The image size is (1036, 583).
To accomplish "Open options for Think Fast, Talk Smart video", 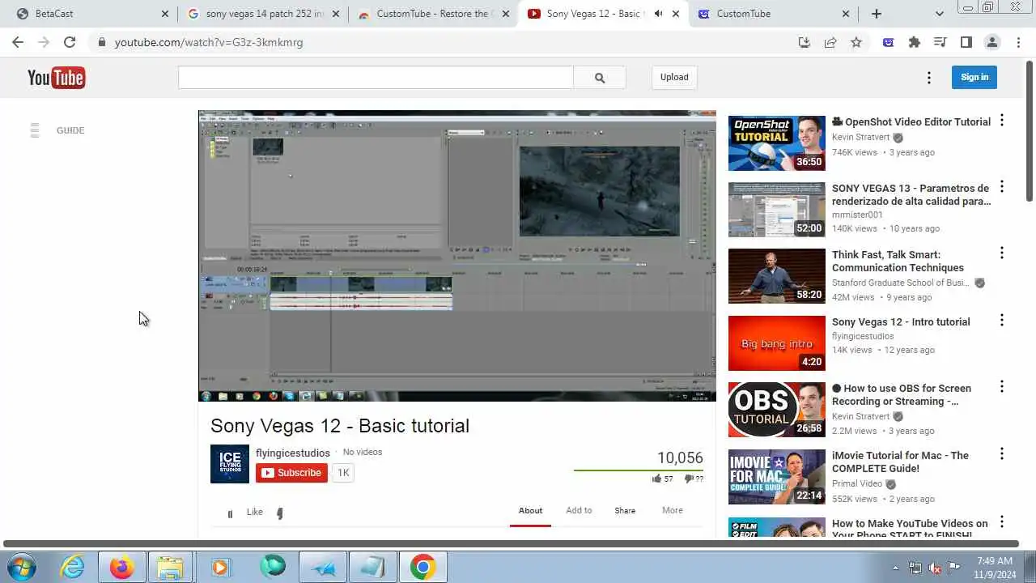I will (x=1002, y=253).
